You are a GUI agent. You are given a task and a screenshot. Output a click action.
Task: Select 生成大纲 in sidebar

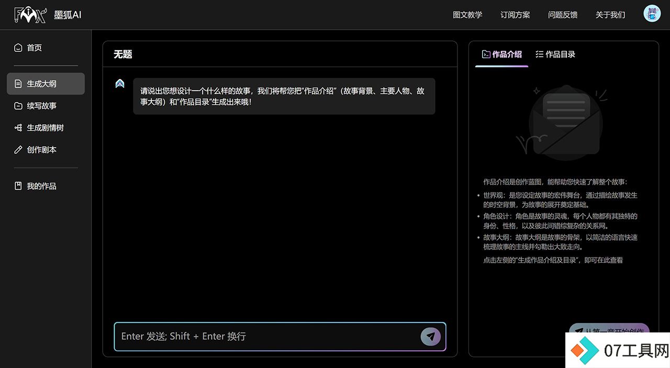click(x=46, y=84)
